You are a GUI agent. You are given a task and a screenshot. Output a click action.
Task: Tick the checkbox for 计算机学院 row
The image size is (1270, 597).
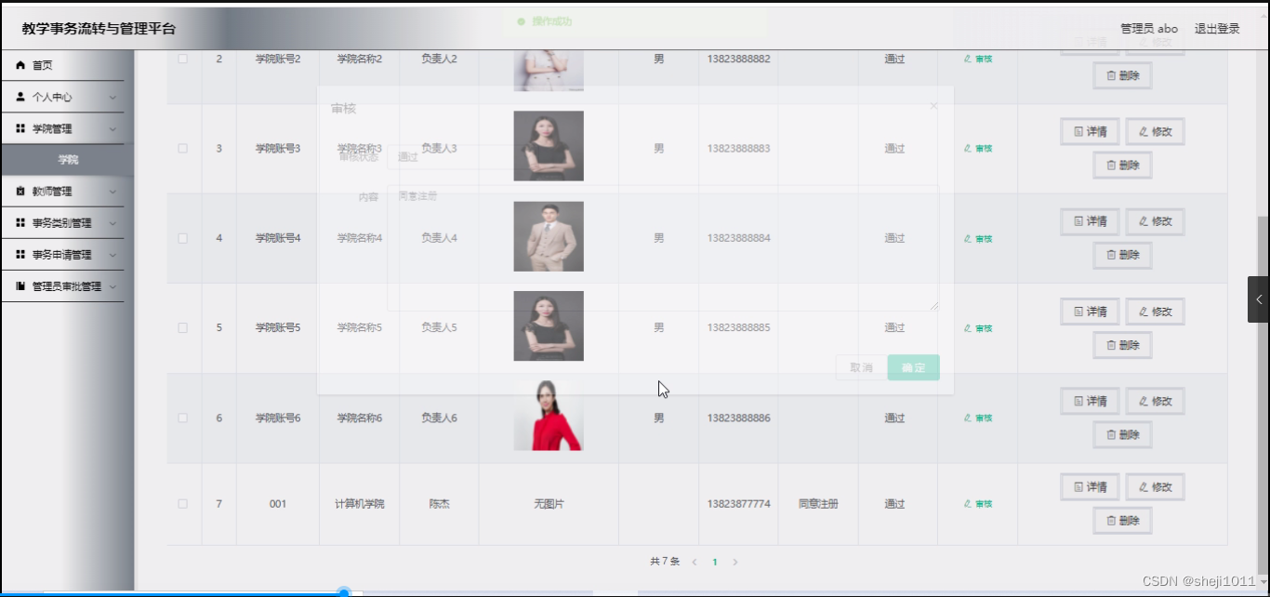pos(182,504)
